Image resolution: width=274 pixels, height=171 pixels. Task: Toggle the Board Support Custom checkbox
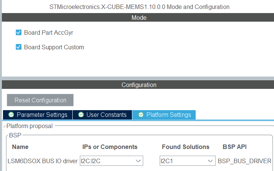click(18, 47)
